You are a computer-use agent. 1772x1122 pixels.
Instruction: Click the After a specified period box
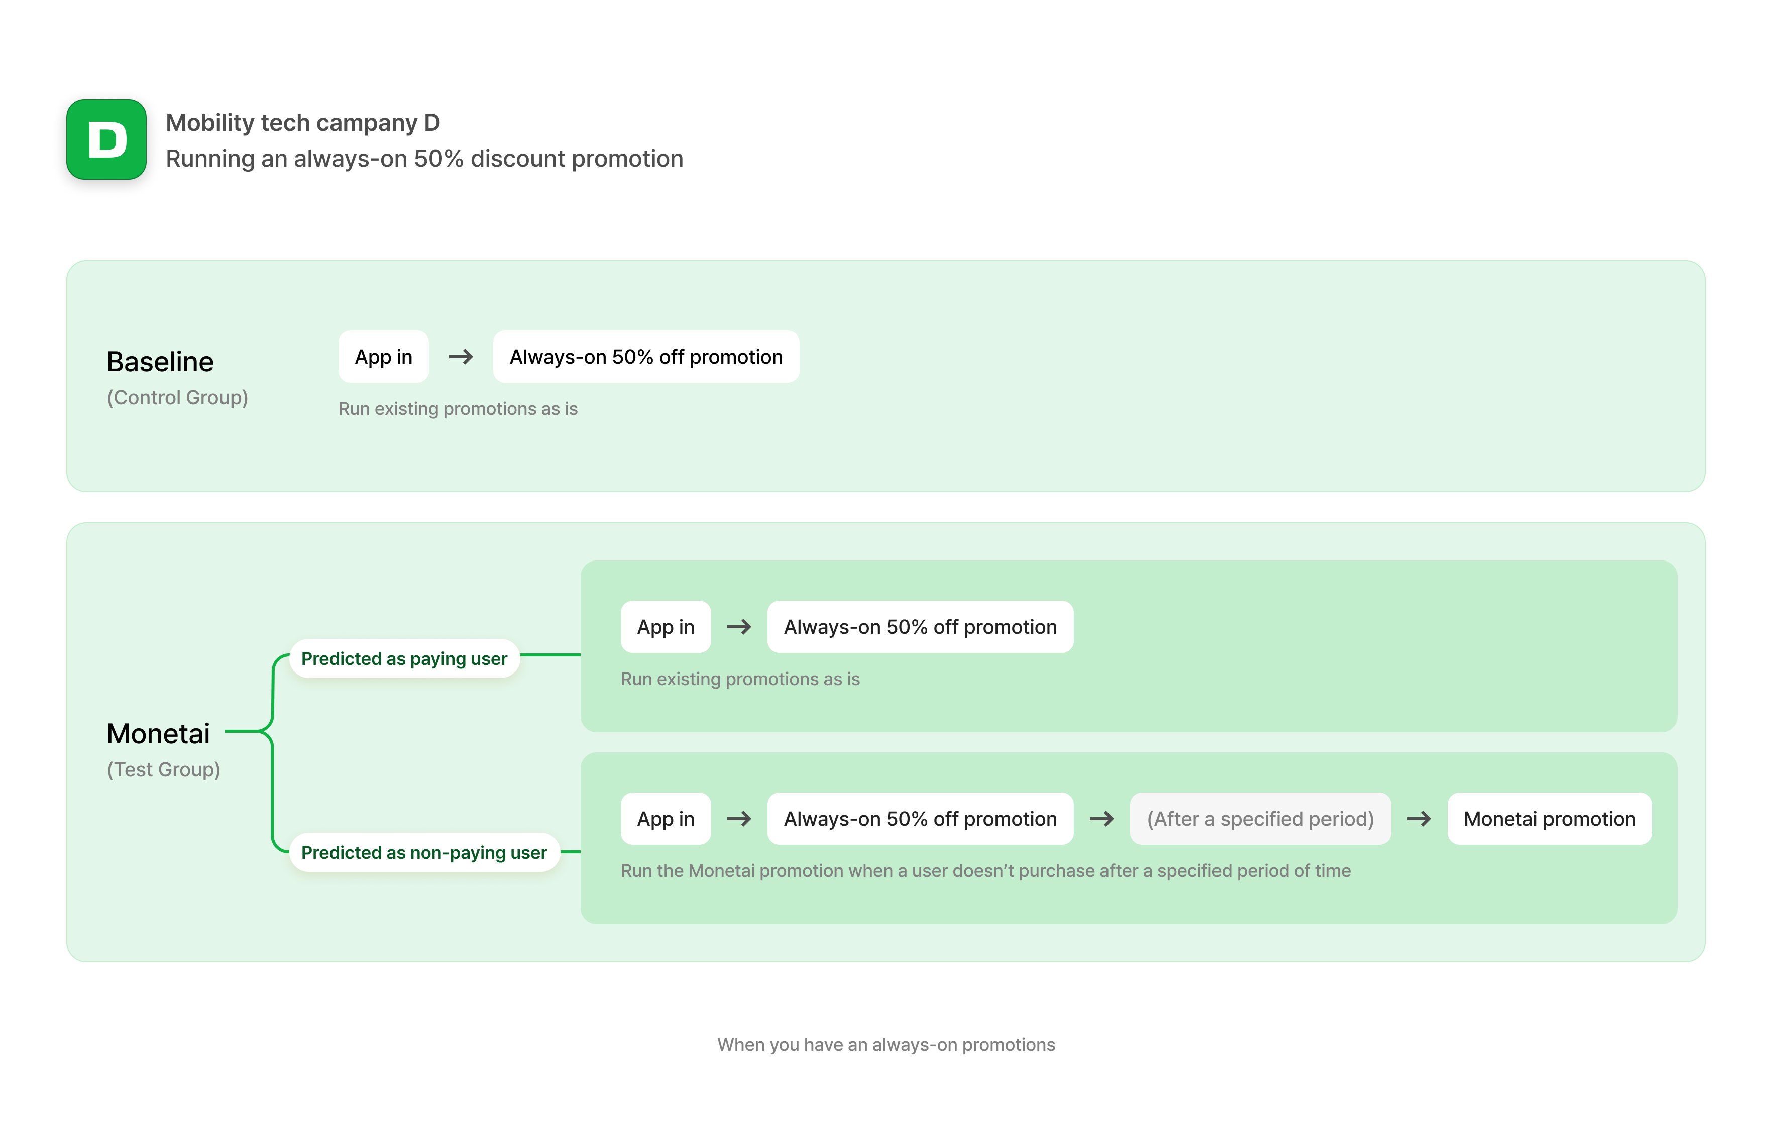[1260, 819]
